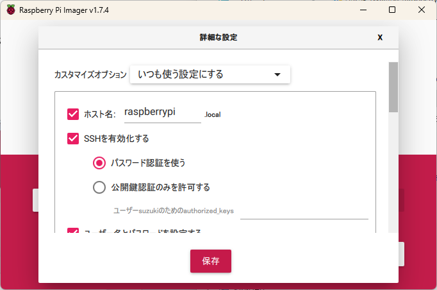Disable the SSHを有効化する checkbox
The image size is (437, 290).
(x=73, y=138)
